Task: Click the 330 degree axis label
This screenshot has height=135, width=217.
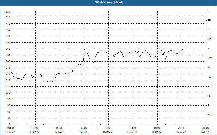Action: [8, 55]
